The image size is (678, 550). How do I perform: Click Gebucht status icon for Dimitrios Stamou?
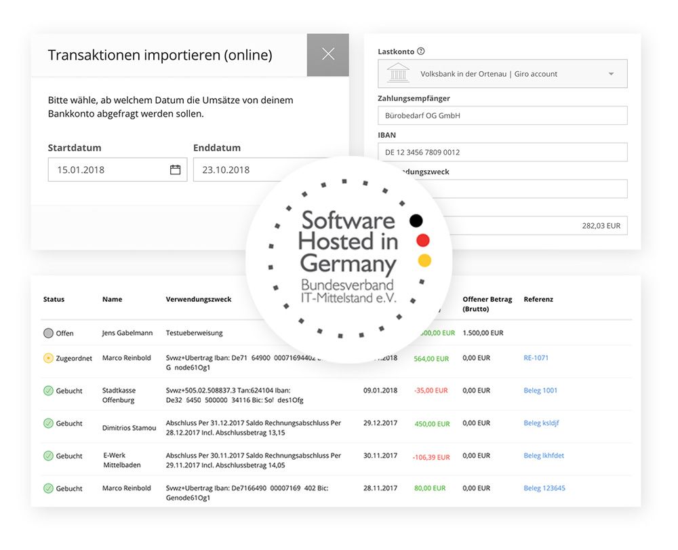[x=48, y=423]
